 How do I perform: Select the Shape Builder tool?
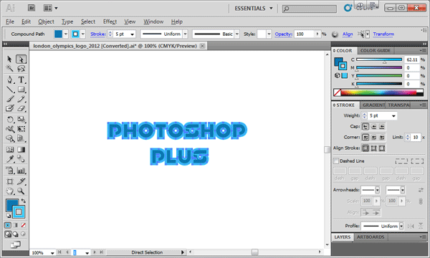[10, 138]
